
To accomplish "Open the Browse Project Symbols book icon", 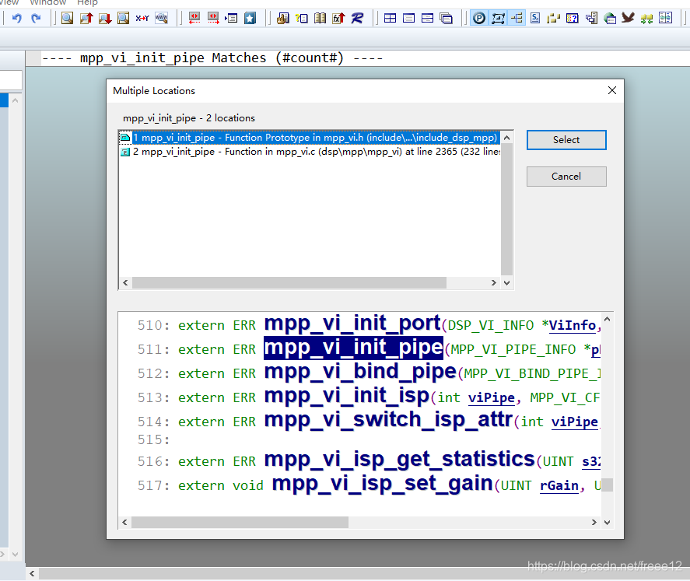I will point(320,18).
